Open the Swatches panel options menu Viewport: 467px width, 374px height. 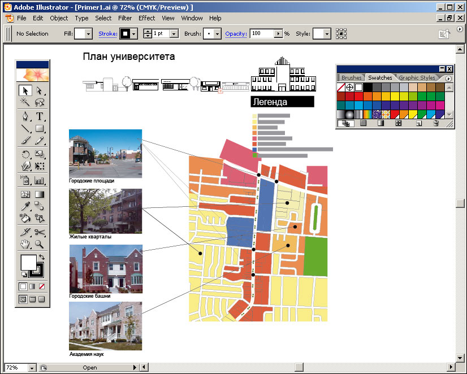pos(448,79)
